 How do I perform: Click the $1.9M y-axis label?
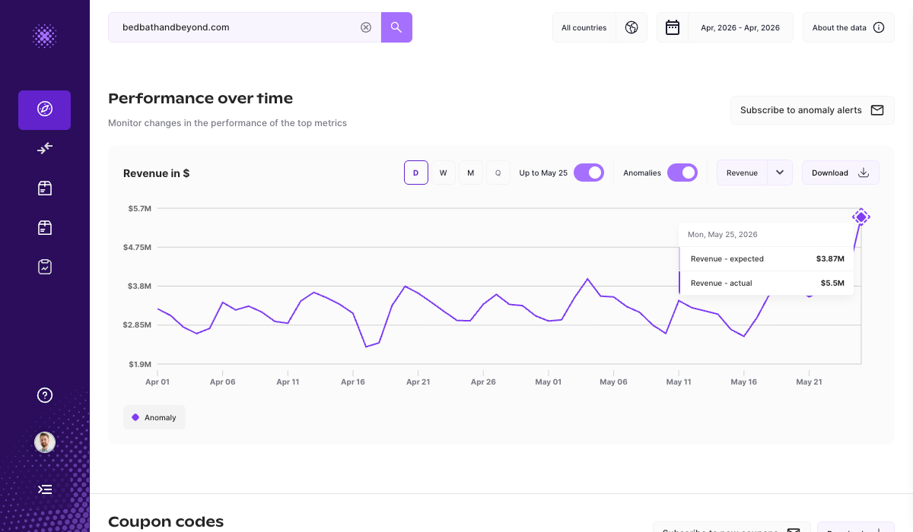coord(139,364)
